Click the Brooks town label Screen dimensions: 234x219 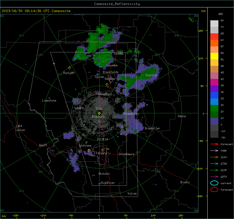pos(185,182)
